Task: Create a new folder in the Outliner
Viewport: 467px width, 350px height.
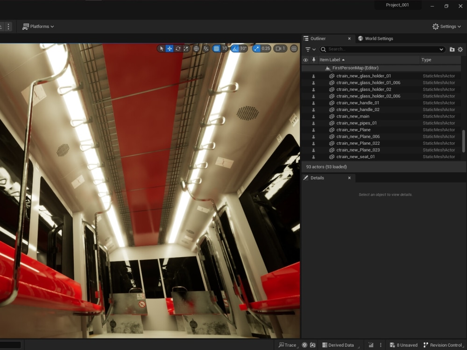Action: tap(452, 49)
